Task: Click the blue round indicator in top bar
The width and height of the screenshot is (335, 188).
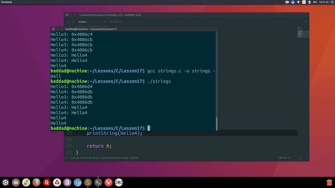Action: click(293, 2)
